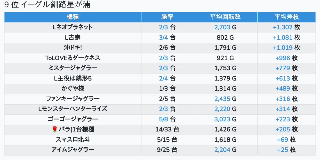Screen dimensions: 320x160
Task: Click 5/8 台 win rate for ゴーゴージャグラー
Action: pos(167,119)
